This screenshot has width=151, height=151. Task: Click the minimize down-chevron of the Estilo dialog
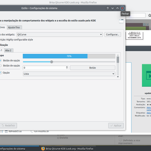tap(112, 8)
